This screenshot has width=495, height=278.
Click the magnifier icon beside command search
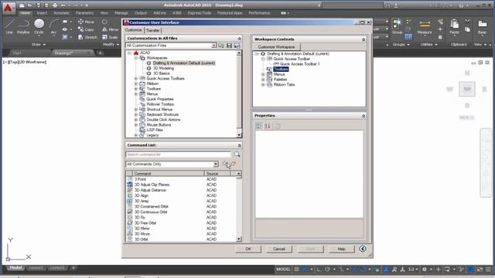pyautogui.click(x=237, y=154)
